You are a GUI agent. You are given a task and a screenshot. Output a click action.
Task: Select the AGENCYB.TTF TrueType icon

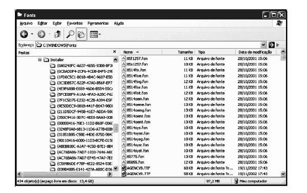click(124, 168)
